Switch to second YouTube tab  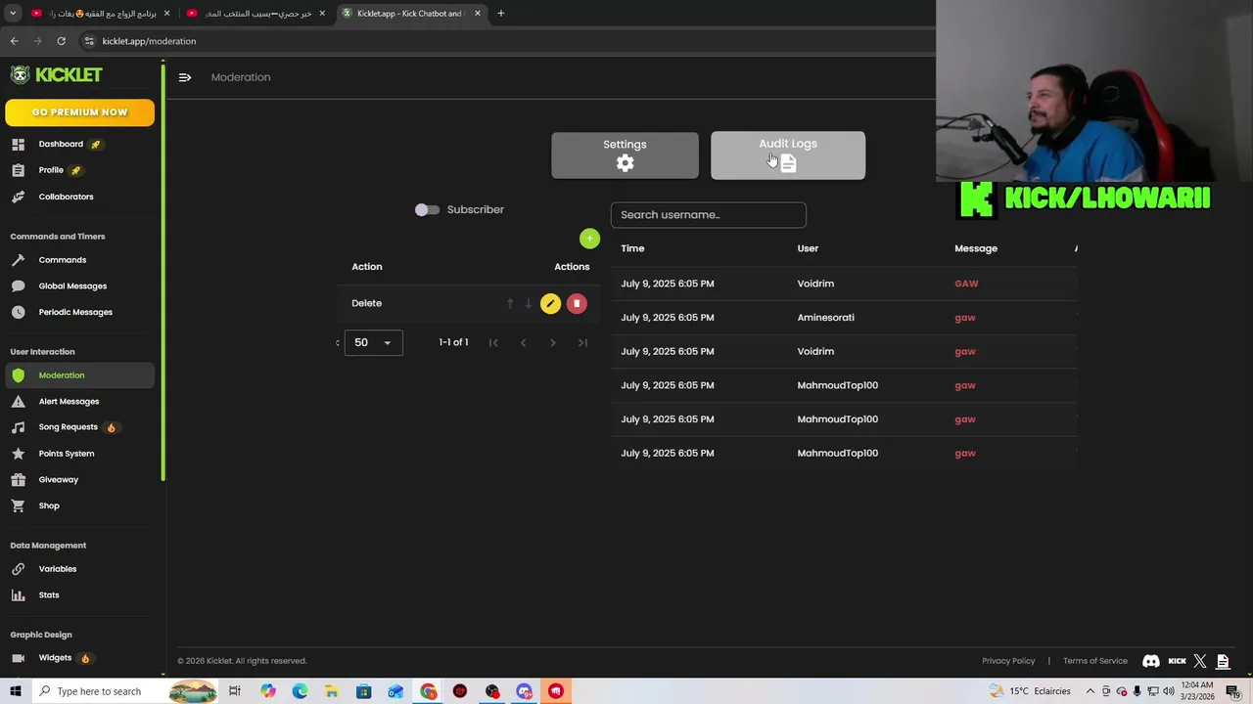coord(255,14)
